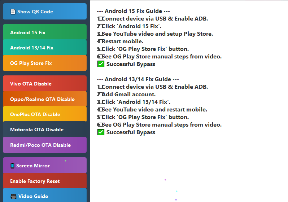Click the 'Add Gmail account.' step text
This screenshot has width=288, height=202.
tap(128, 95)
